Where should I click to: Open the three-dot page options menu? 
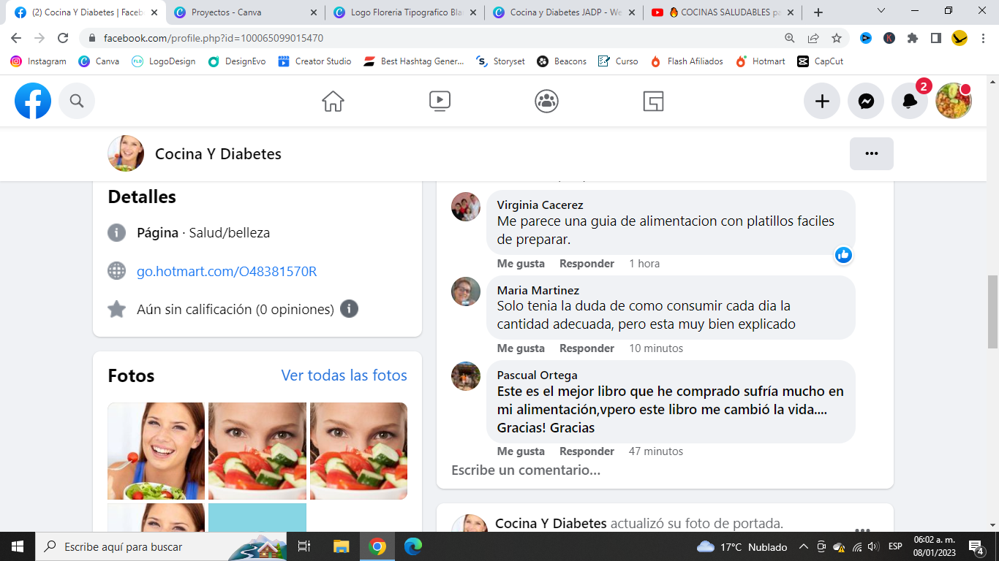[871, 153]
